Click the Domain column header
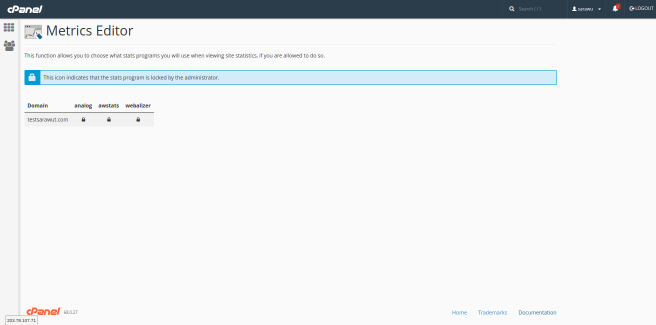This screenshot has width=656, height=325. click(38, 105)
